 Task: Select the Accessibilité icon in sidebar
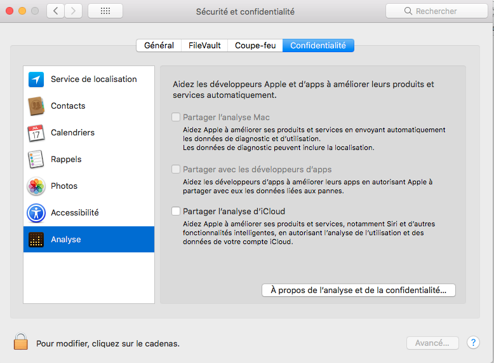click(36, 213)
